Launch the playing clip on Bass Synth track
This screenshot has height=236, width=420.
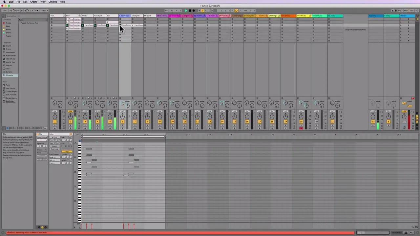point(95,25)
